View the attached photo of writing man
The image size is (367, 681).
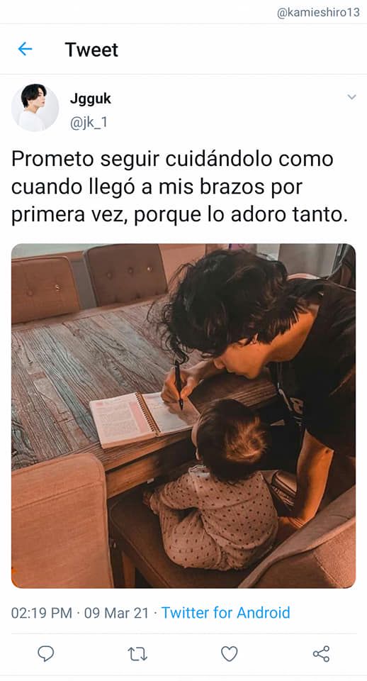(x=183, y=416)
